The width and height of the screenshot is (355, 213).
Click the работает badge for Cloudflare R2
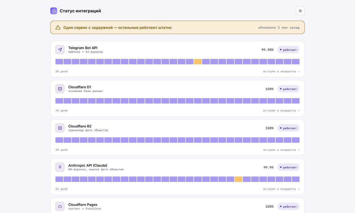[288, 128]
